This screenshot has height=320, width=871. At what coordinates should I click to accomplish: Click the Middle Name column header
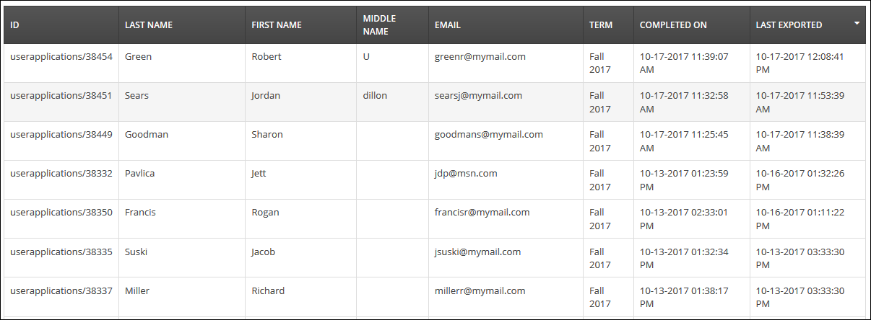click(379, 25)
